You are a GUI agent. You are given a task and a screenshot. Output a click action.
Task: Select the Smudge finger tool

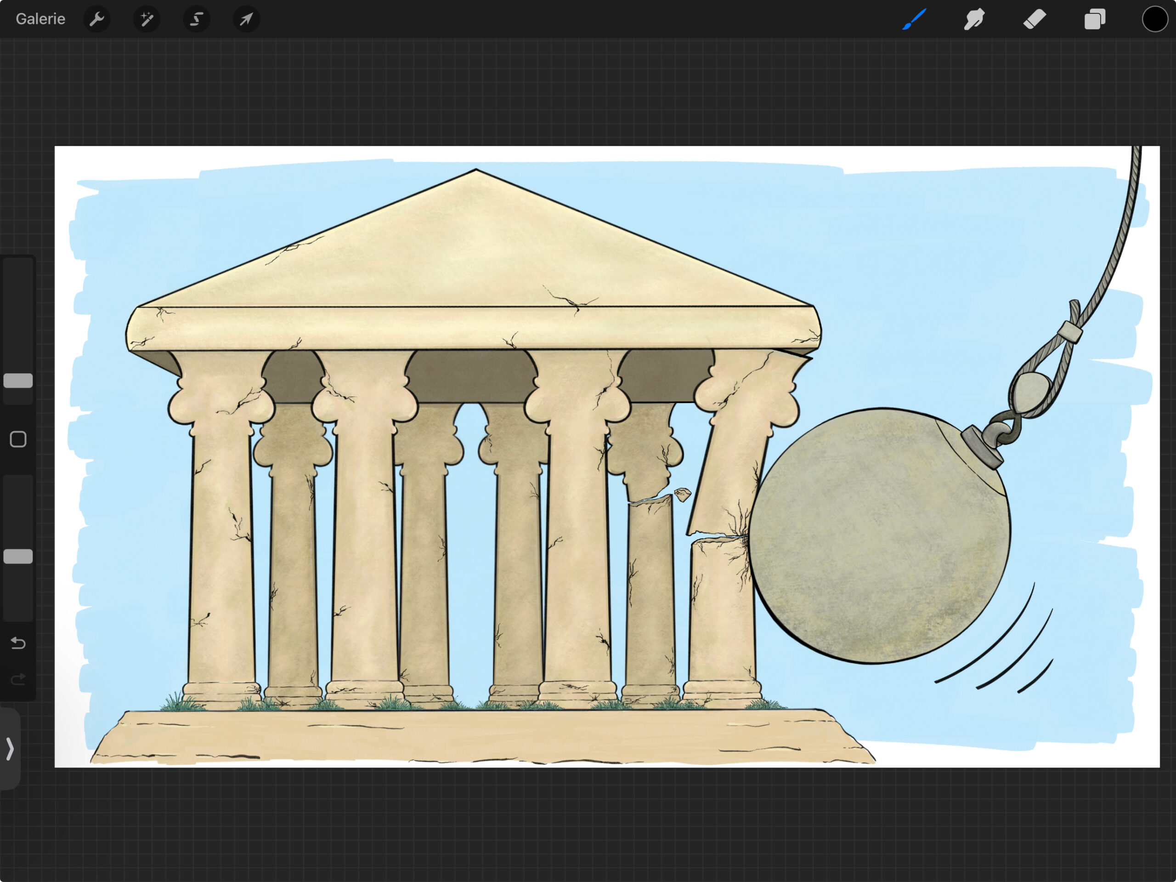click(974, 19)
